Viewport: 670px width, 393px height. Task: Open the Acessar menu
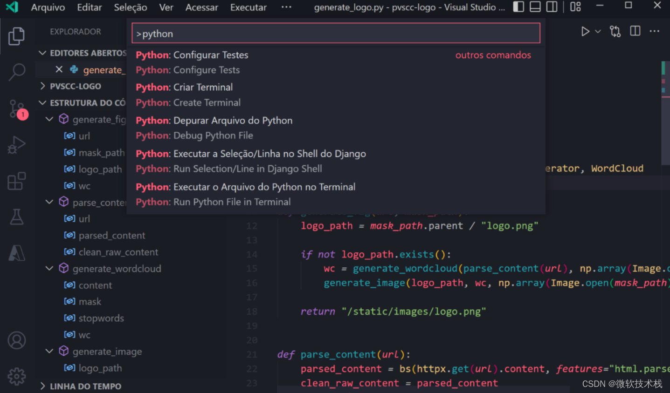(201, 7)
